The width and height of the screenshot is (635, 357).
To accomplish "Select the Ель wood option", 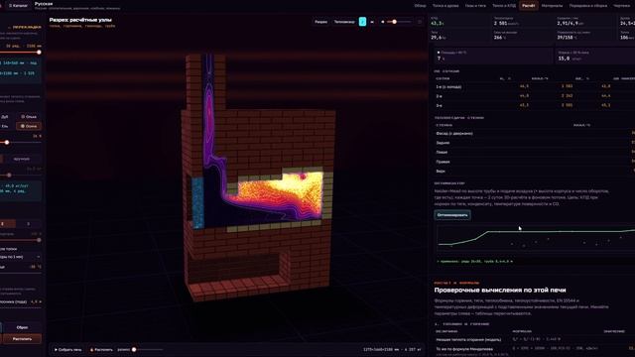I will (x=4, y=126).
